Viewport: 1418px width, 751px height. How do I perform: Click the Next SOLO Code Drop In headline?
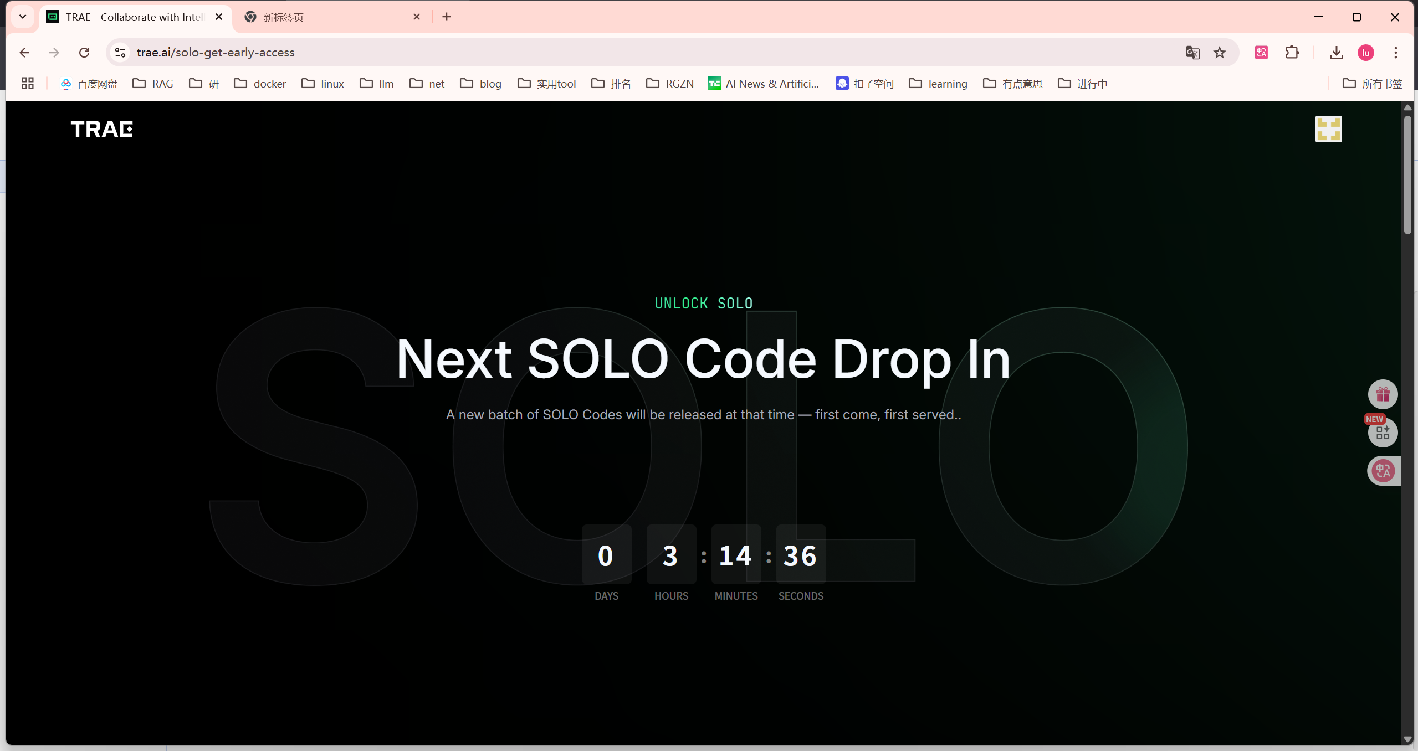(704, 359)
